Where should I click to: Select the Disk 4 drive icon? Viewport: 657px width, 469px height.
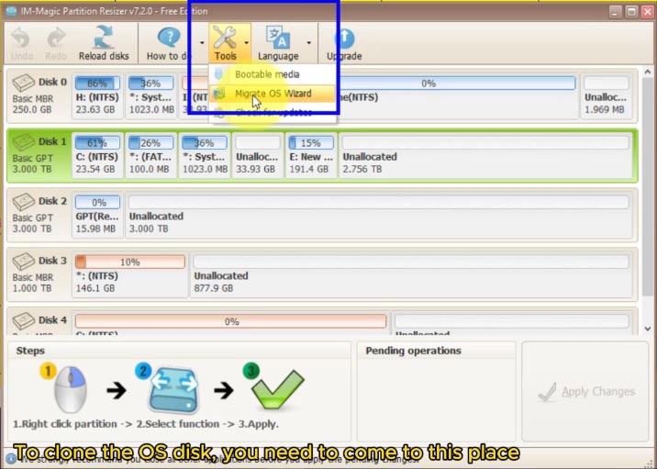click(24, 320)
